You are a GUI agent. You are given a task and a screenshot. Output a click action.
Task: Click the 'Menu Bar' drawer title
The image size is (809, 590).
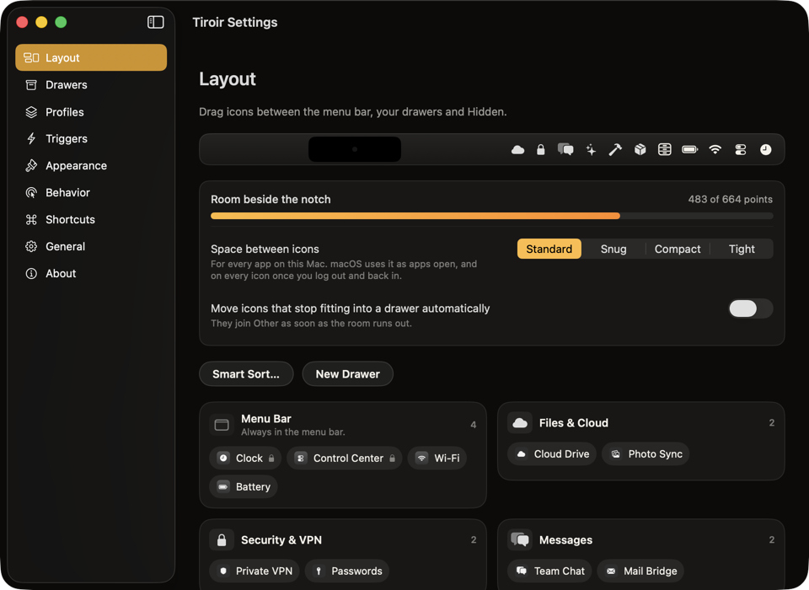(266, 419)
